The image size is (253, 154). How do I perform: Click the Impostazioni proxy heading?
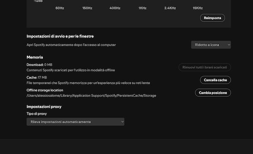point(44,107)
